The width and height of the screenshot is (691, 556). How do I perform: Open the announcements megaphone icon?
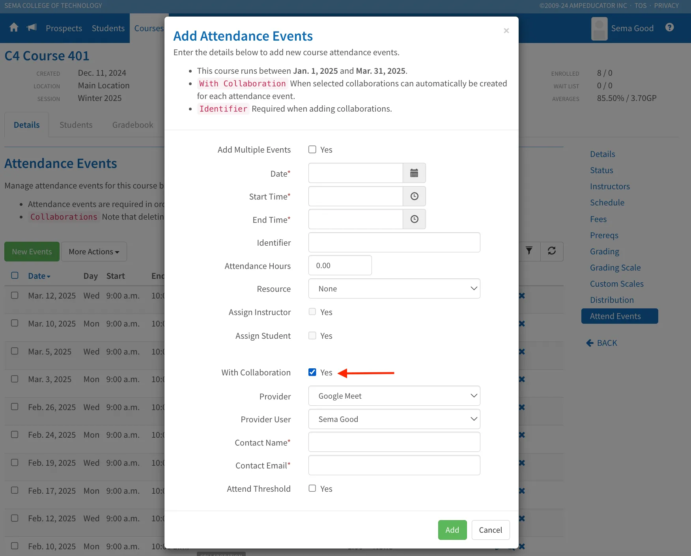point(32,28)
